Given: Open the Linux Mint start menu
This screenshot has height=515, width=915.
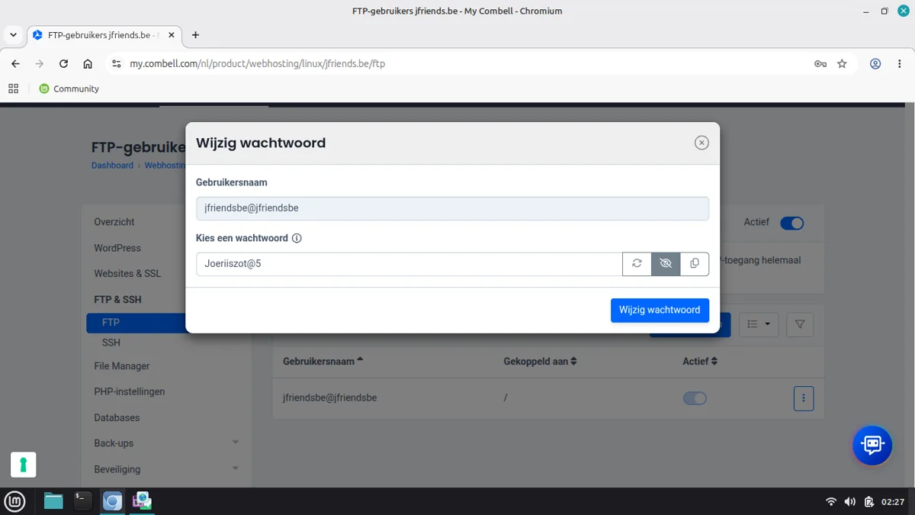Looking at the screenshot, I should [15, 501].
